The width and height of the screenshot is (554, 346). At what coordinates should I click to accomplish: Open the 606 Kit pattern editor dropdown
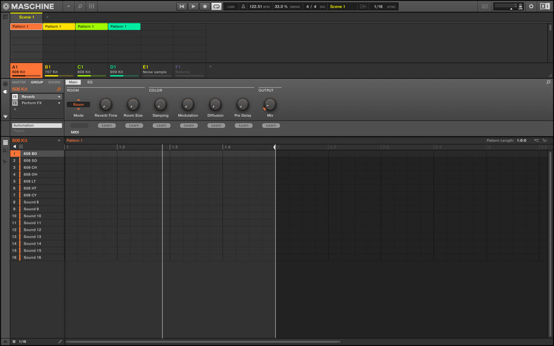point(59,140)
